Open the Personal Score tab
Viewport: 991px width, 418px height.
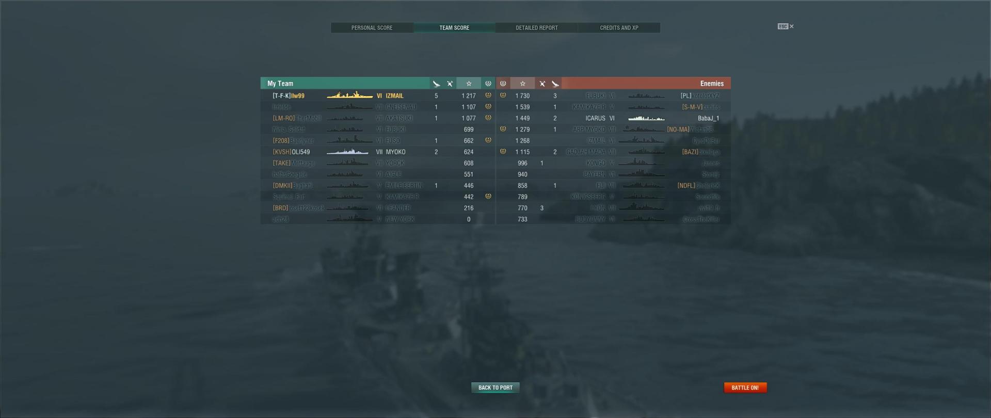372,28
